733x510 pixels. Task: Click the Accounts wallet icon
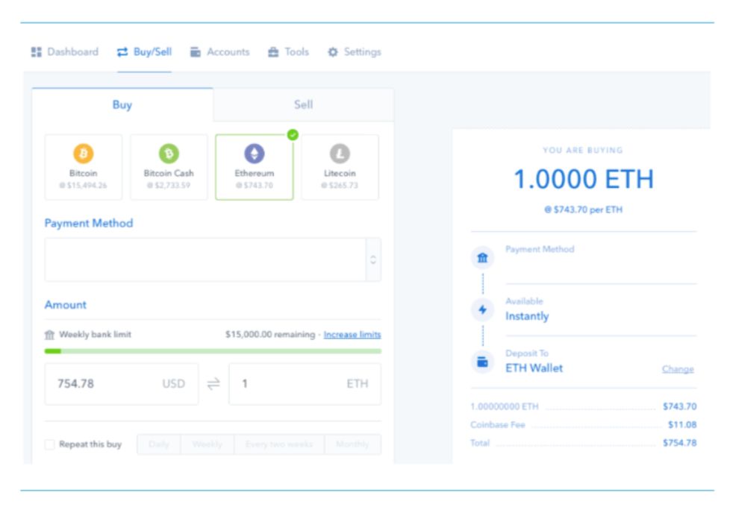tap(196, 52)
